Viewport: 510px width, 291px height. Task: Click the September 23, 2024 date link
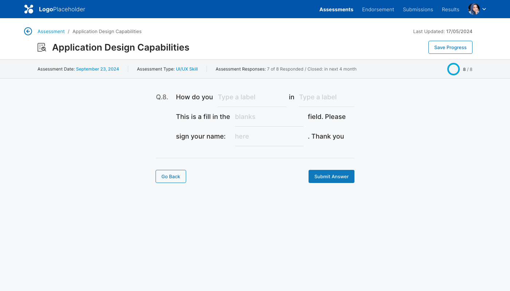pyautogui.click(x=97, y=69)
